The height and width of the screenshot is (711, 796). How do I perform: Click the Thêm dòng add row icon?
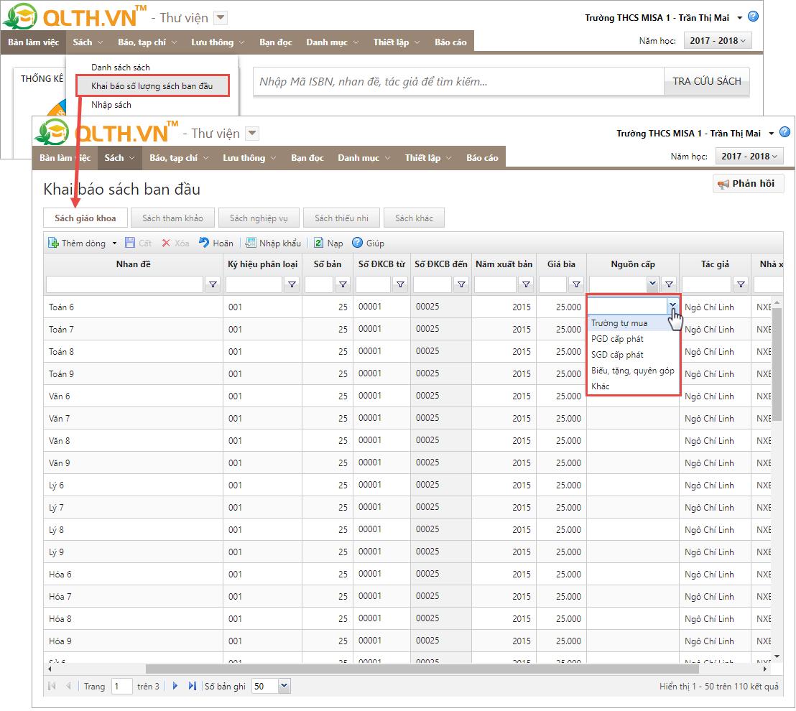tap(54, 243)
